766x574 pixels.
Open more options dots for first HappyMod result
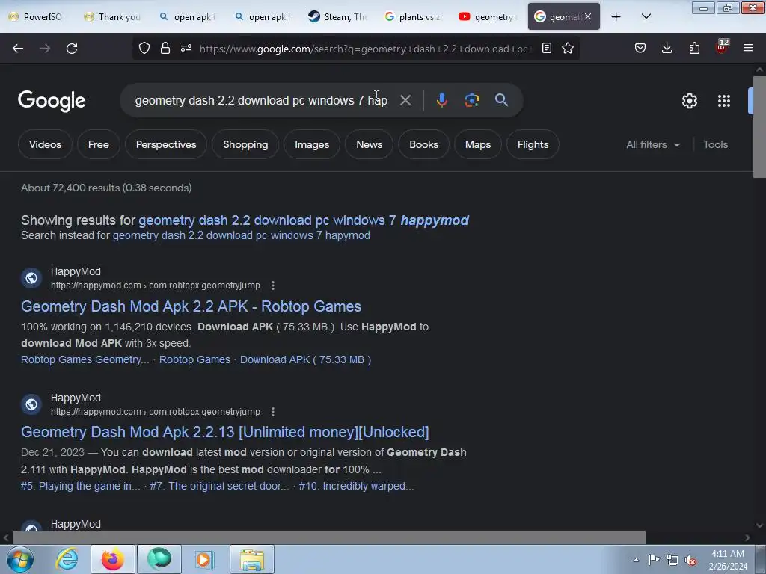[x=273, y=286]
